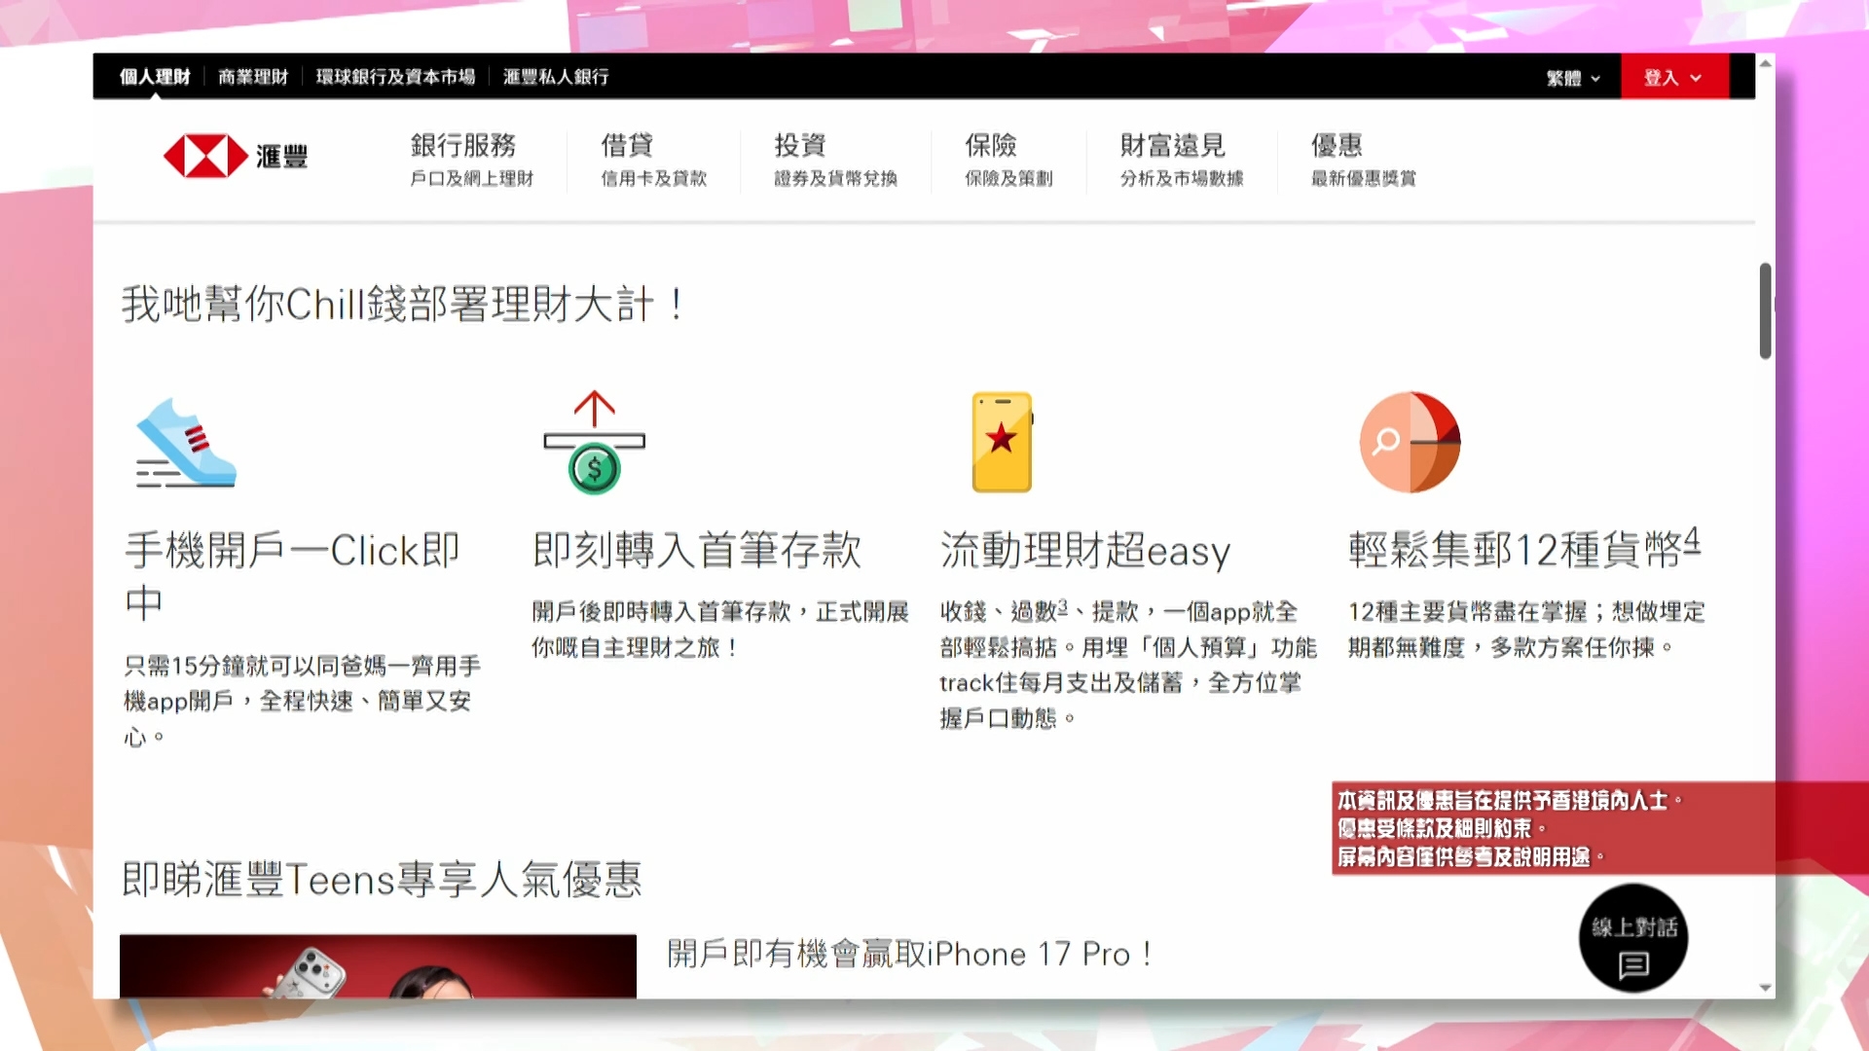Screen dimensions: 1869x1051
Task: Expand the 登入 login dropdown
Action: tap(1672, 76)
